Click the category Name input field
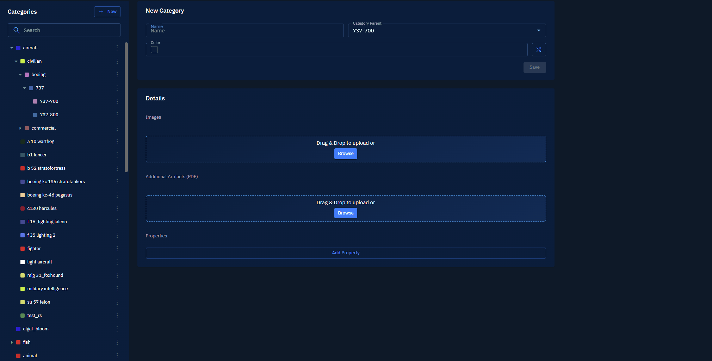The width and height of the screenshot is (712, 361). pos(244,31)
